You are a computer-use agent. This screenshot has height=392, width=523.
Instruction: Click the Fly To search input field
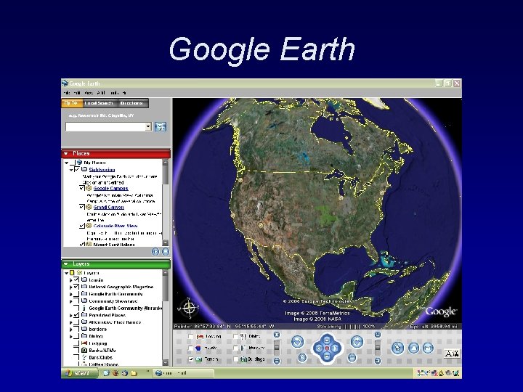[105, 126]
